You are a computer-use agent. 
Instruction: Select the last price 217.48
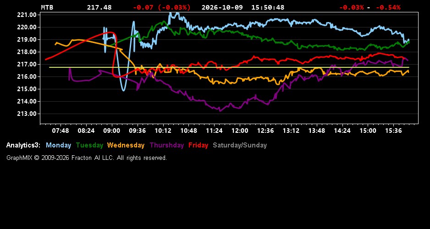(99, 7)
